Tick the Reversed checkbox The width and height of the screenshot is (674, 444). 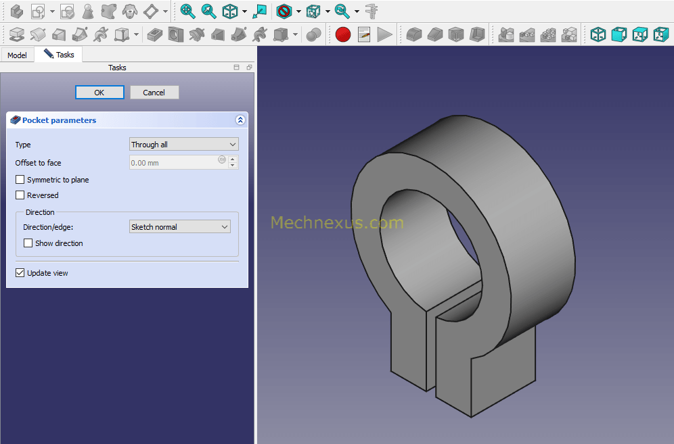20,195
